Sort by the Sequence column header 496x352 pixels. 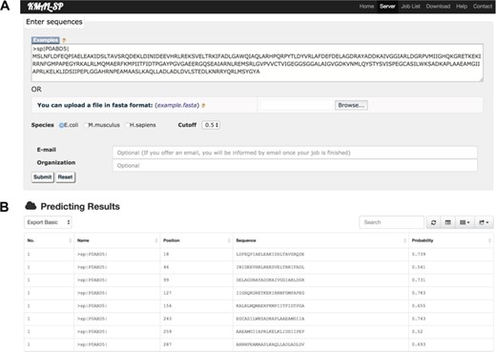pyautogui.click(x=320, y=240)
